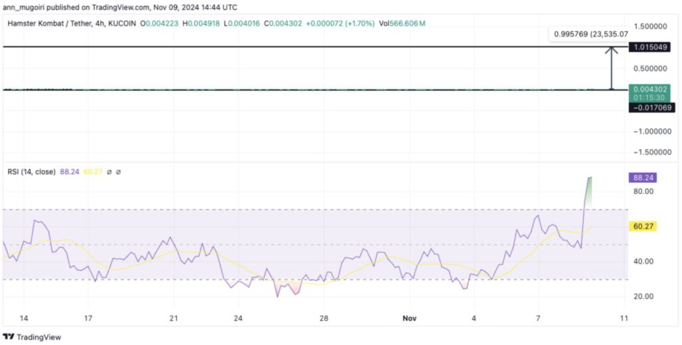This screenshot has height=345, width=682.
Task: Click the date label 17 on time axis
Action: 89,318
